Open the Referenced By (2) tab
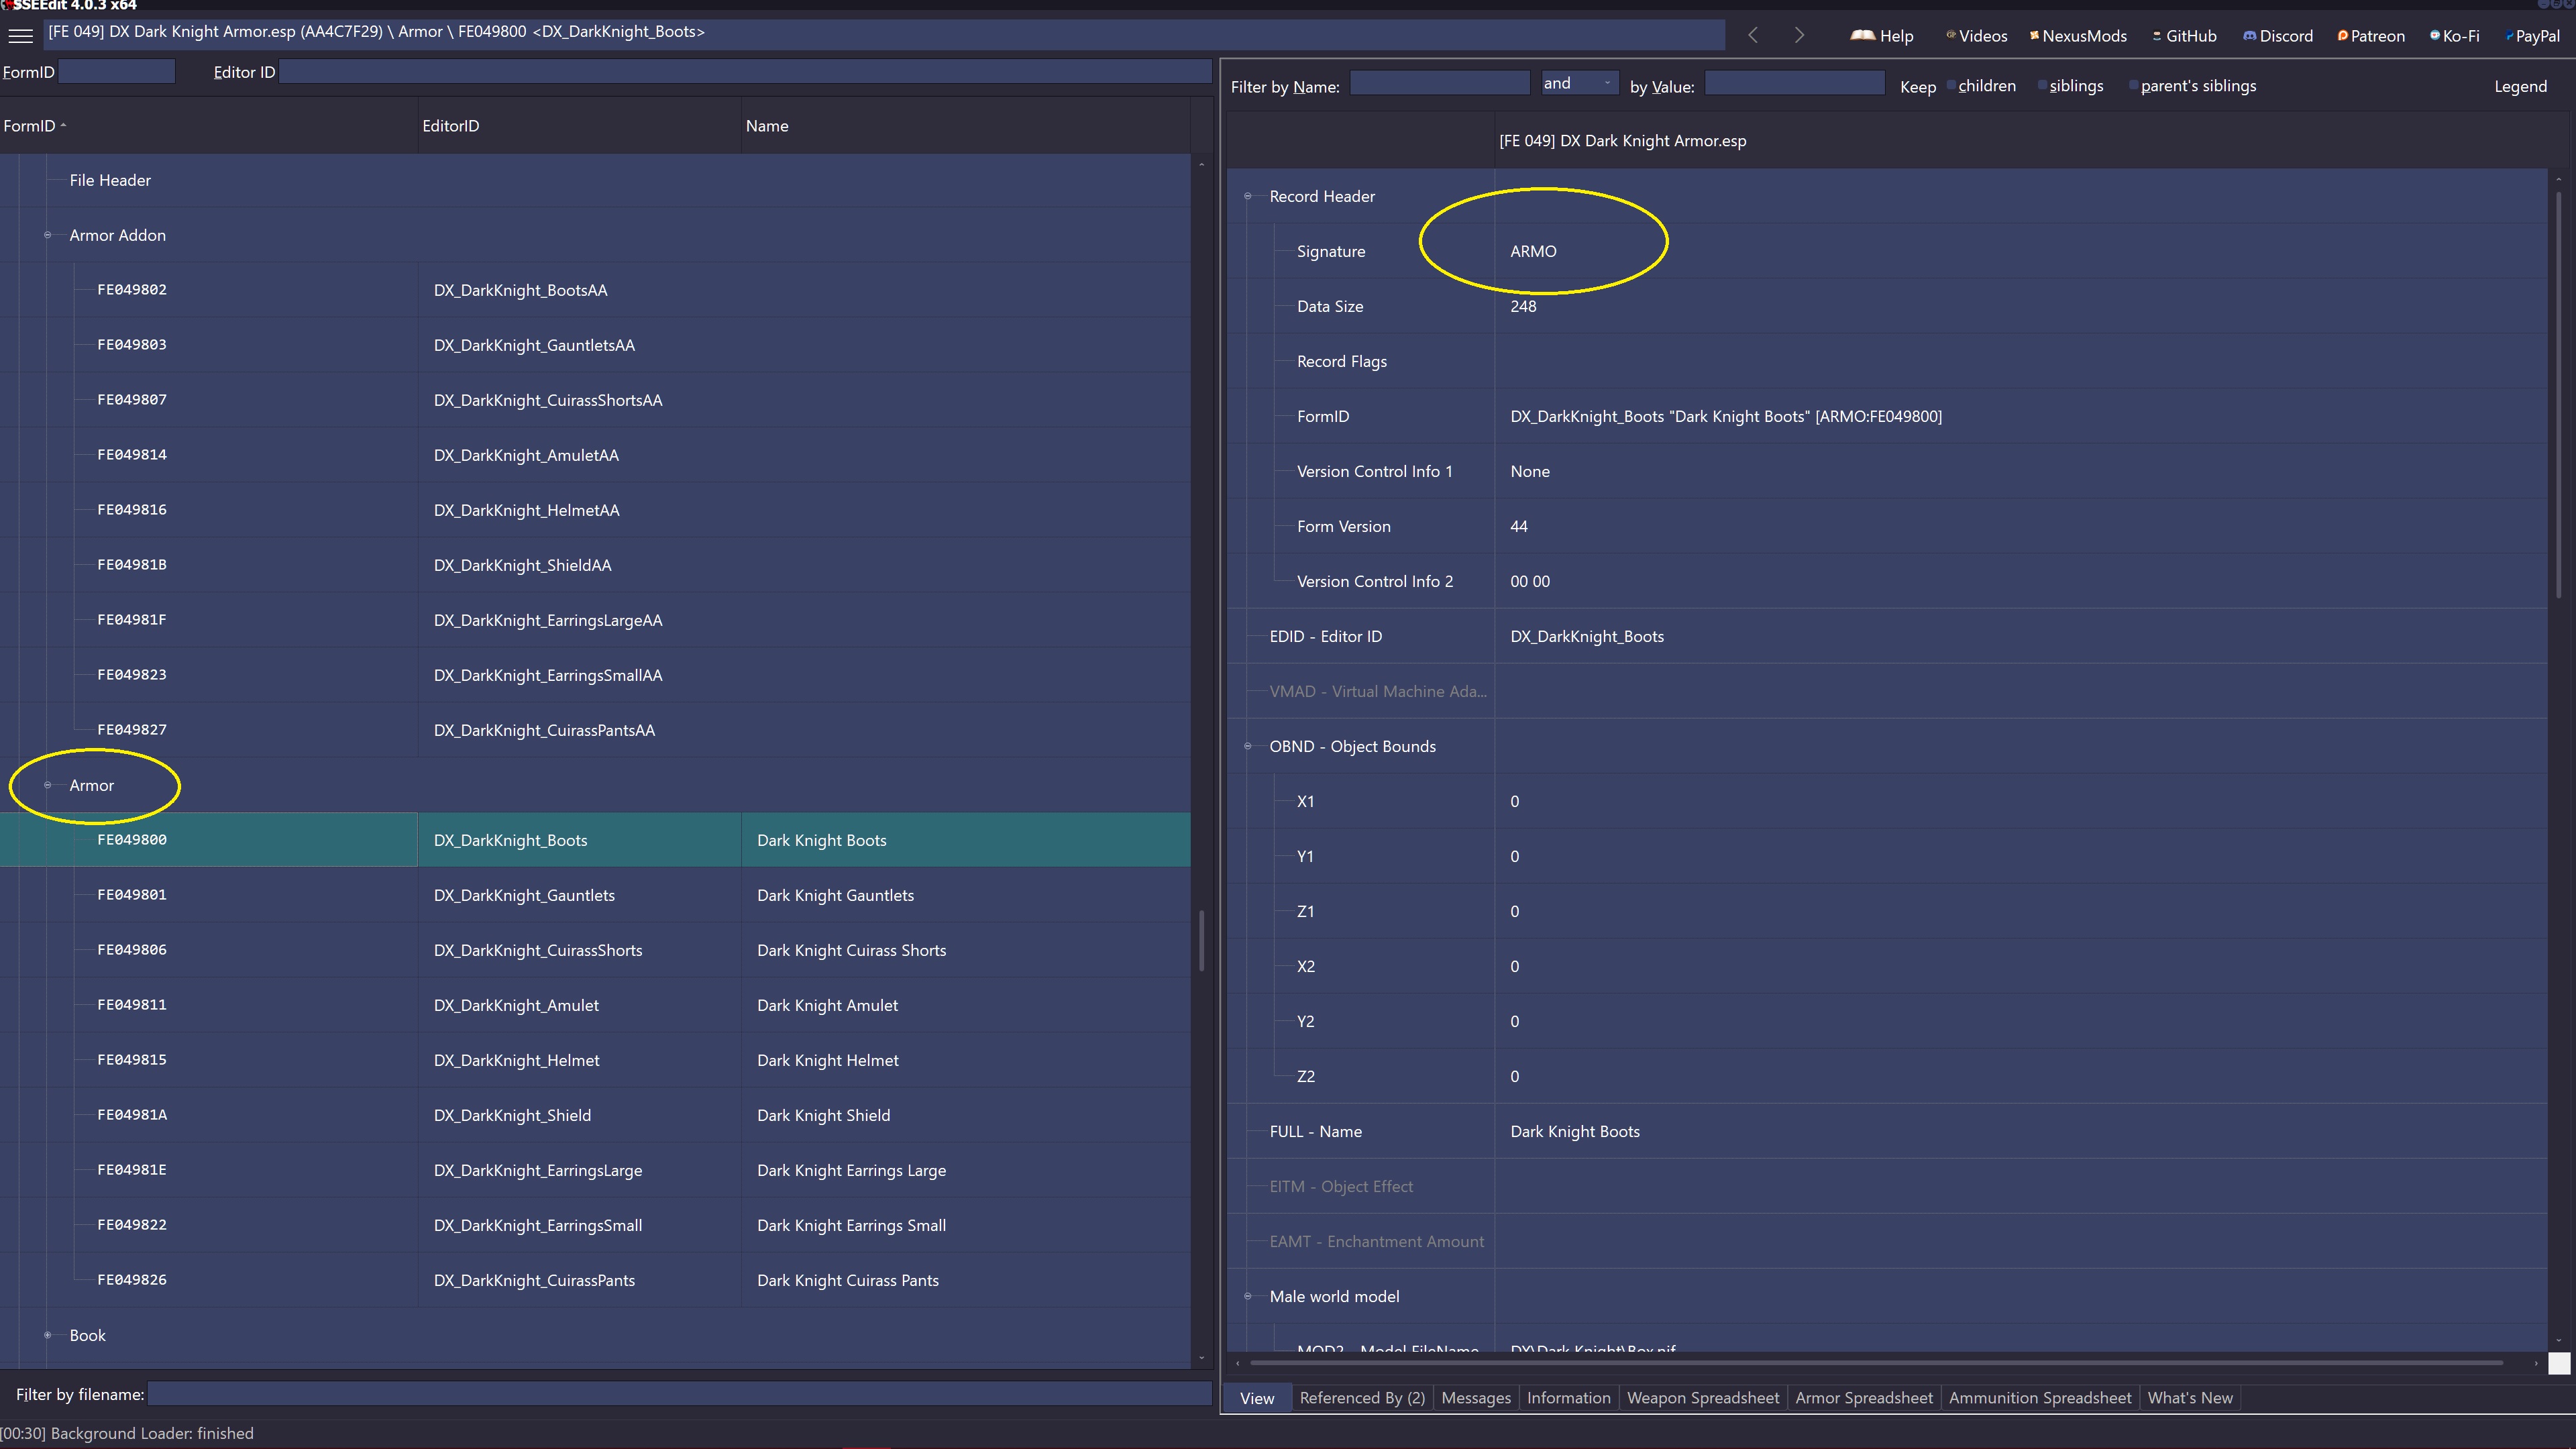2576x1449 pixels. [1362, 1398]
